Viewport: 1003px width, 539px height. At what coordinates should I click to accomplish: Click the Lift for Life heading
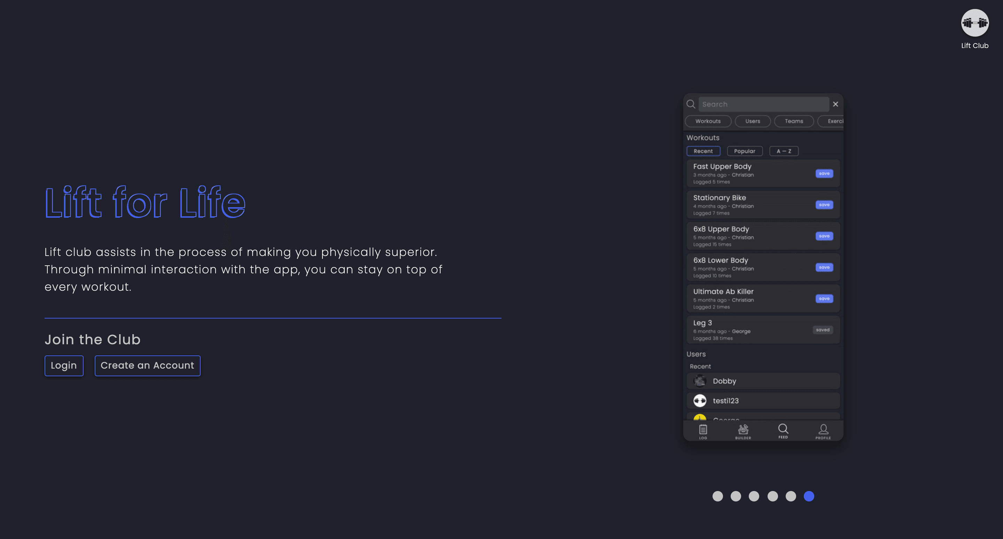[x=145, y=202]
